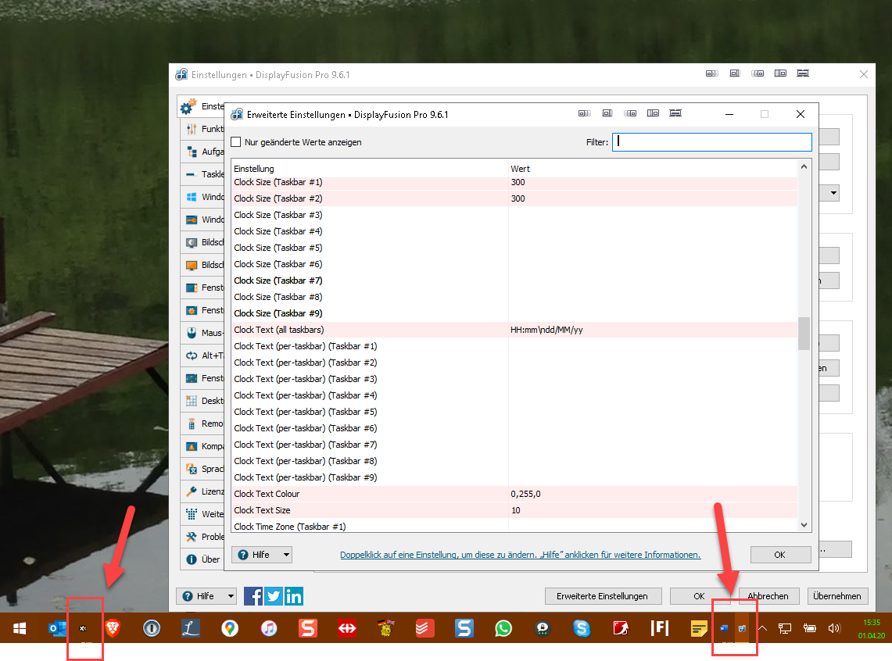The image size is (892, 661).
Task: Click the Abbrechen button
Action: coord(769,596)
